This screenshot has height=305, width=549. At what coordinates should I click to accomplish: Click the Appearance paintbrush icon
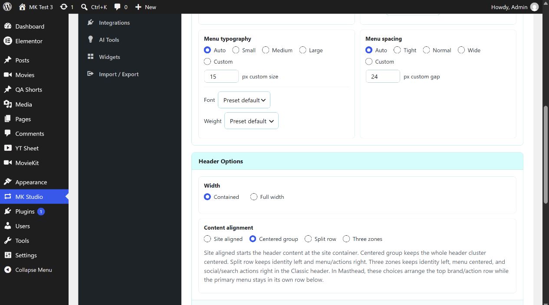tap(8, 182)
